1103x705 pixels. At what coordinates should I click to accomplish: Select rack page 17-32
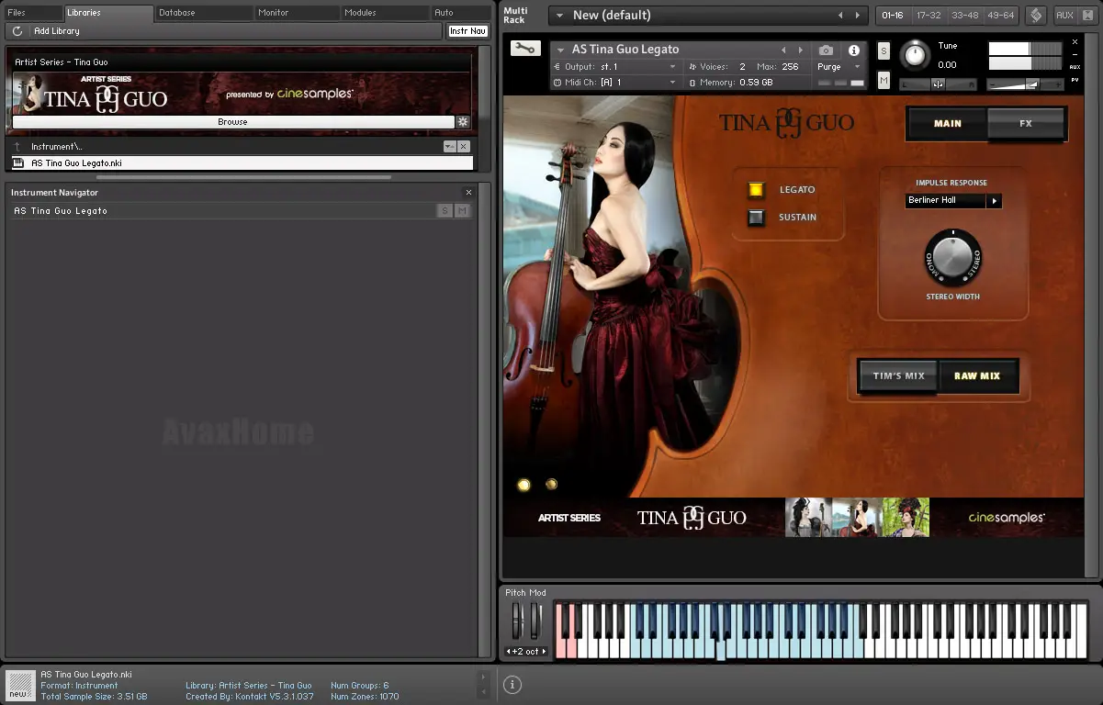pyautogui.click(x=929, y=16)
